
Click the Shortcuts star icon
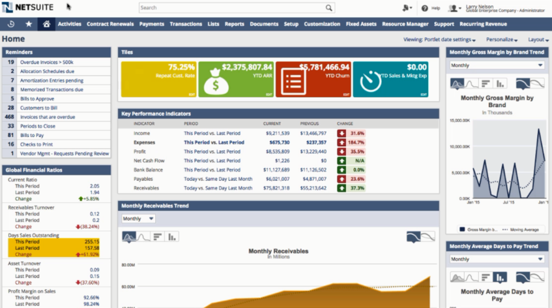coord(29,24)
